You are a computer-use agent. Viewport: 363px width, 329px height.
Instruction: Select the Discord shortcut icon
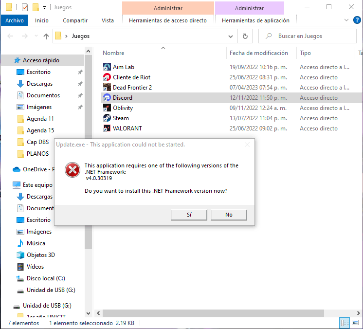[x=107, y=97]
